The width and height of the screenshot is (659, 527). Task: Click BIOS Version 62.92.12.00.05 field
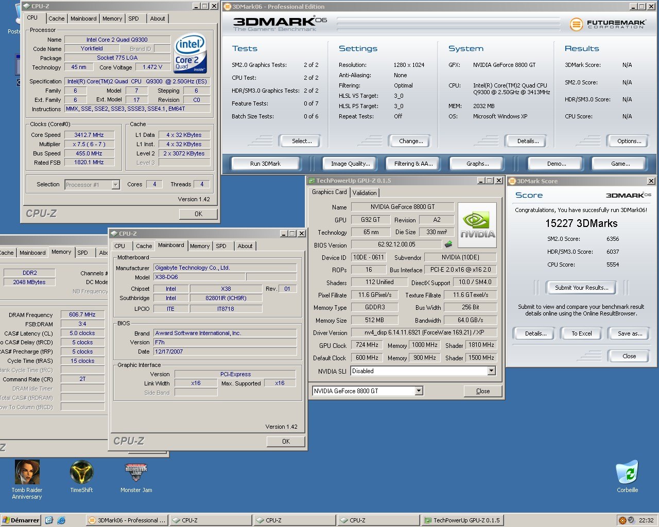396,244
